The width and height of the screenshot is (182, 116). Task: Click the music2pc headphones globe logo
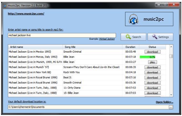133,19
